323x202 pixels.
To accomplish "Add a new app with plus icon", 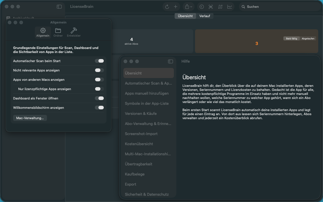I will click(x=176, y=7).
